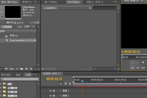Create a new bin folder icon
Image resolution: width=147 pixels, height=98 pixels.
(x=22, y=69)
